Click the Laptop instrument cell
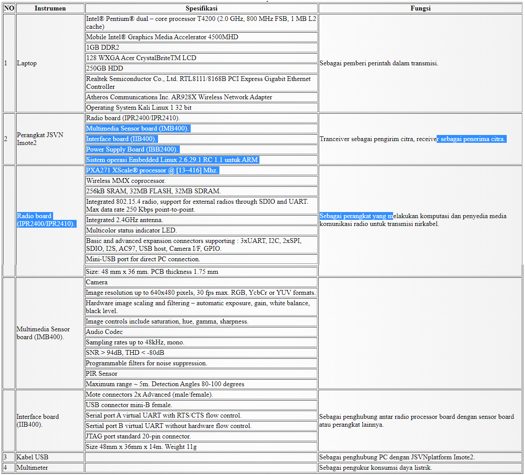525x475 pixels. (x=27, y=63)
